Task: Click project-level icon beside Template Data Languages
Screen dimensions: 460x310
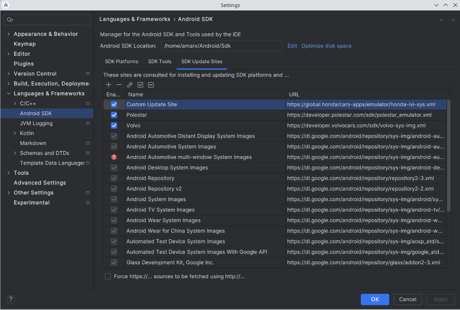Action: 88,163
